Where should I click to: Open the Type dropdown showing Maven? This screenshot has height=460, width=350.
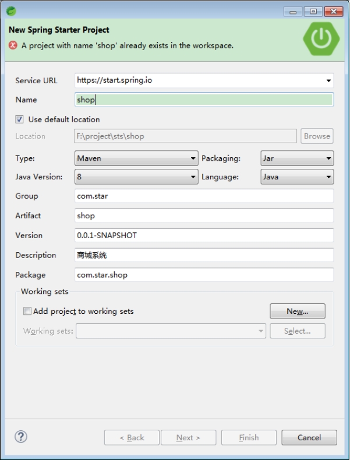click(x=136, y=158)
